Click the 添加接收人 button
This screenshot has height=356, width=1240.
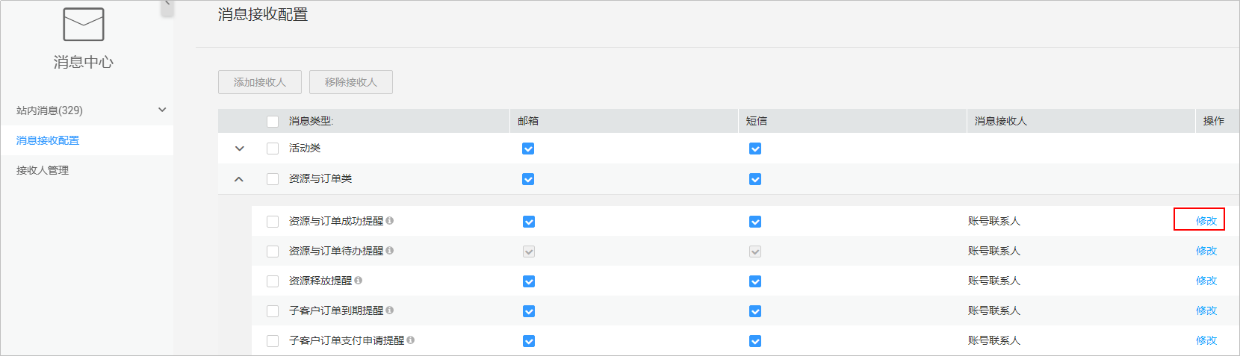[x=260, y=82]
